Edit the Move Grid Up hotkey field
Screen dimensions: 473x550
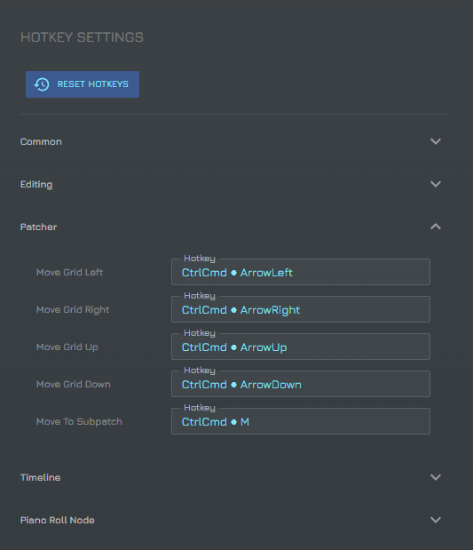pyautogui.click(x=301, y=347)
